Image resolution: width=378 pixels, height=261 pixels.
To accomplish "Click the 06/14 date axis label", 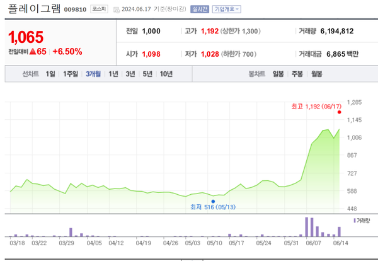I will pos(340,243).
